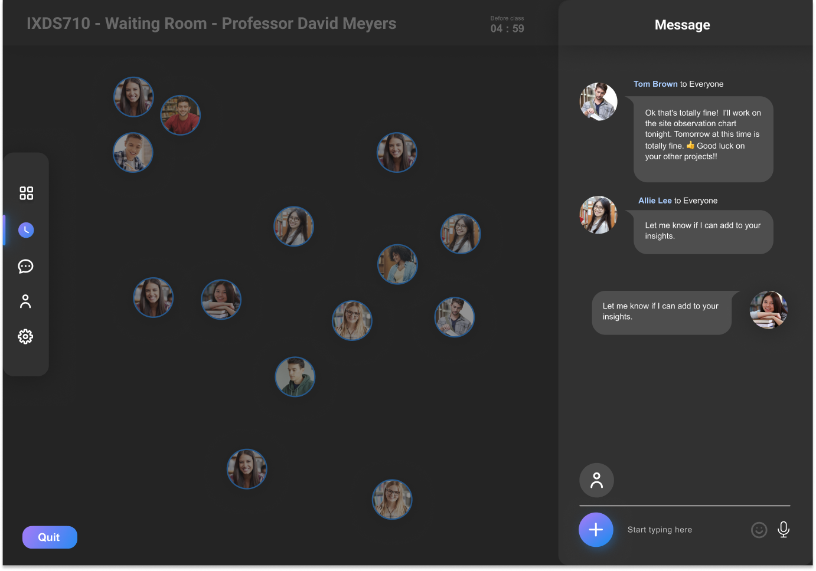The height and width of the screenshot is (571, 816).
Task: Select the man in green hoodie avatar
Action: click(x=295, y=377)
